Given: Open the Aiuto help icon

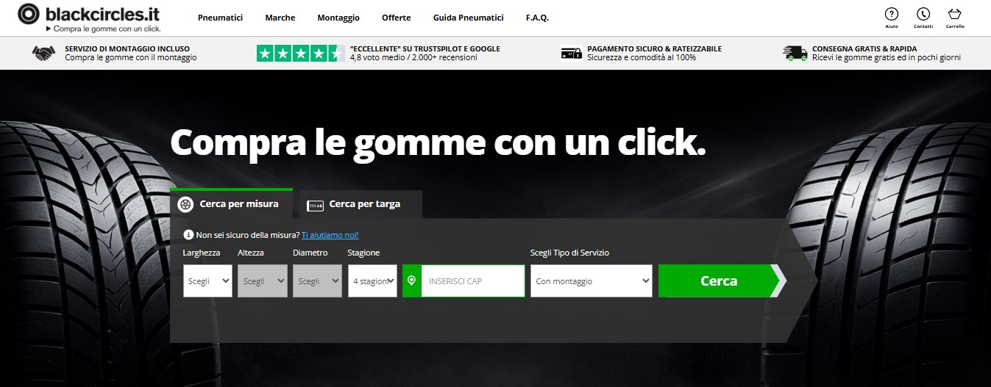Looking at the screenshot, I should (x=892, y=14).
